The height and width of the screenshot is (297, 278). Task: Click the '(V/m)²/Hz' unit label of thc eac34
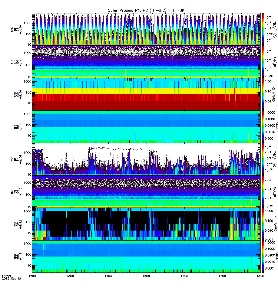[x=275, y=159]
